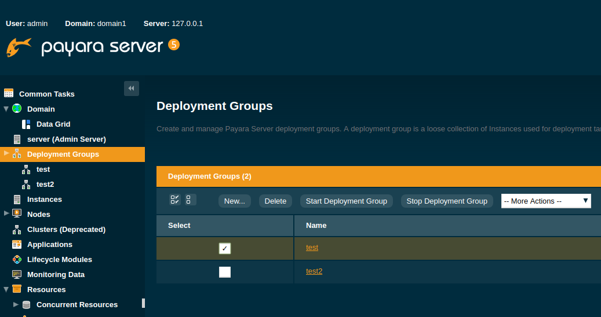The height and width of the screenshot is (317, 601).
Task: Open the More Actions dropdown
Action: [x=546, y=201]
